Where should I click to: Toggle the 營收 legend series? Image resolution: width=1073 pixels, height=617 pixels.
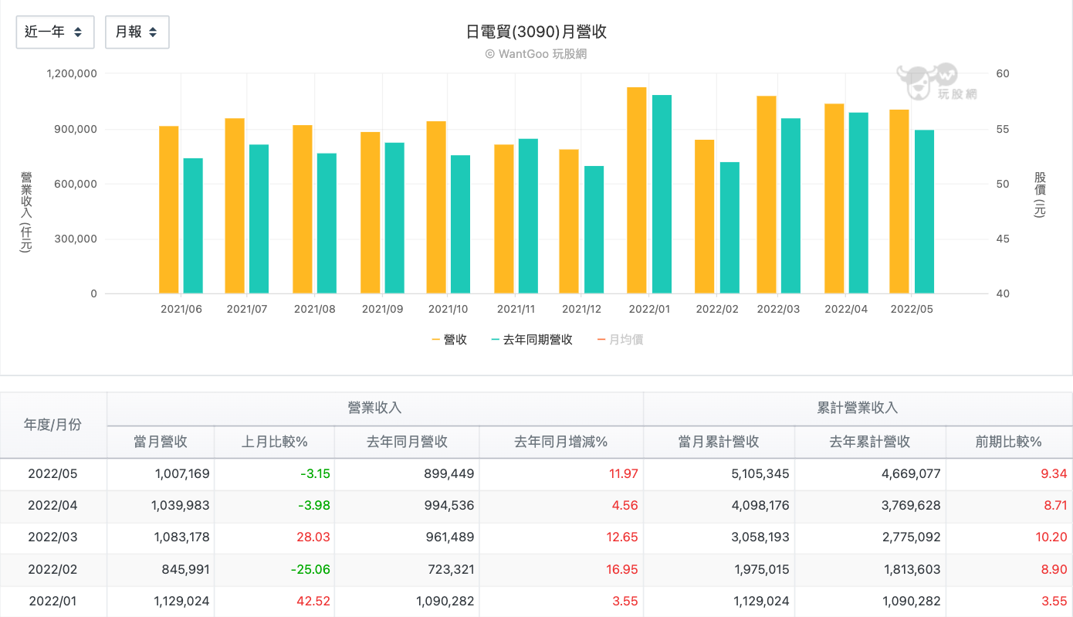[x=449, y=340]
